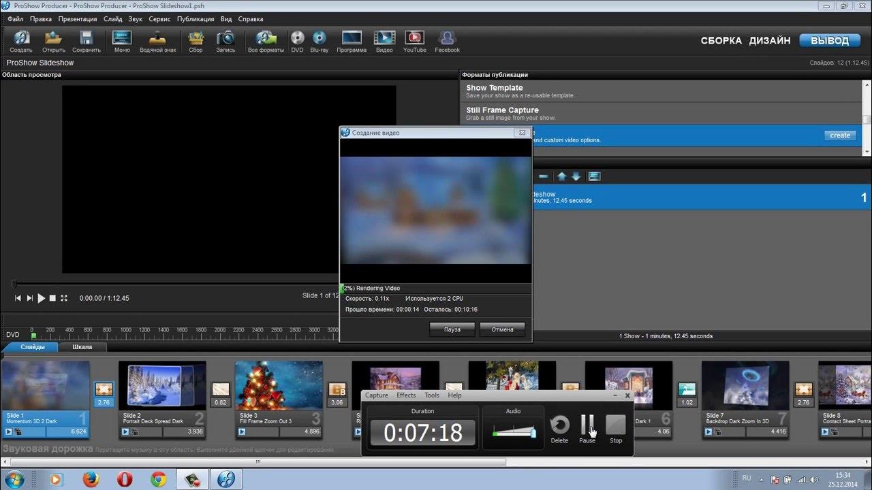Save the show with the Сохранить icon
872x490 pixels.
[87, 41]
